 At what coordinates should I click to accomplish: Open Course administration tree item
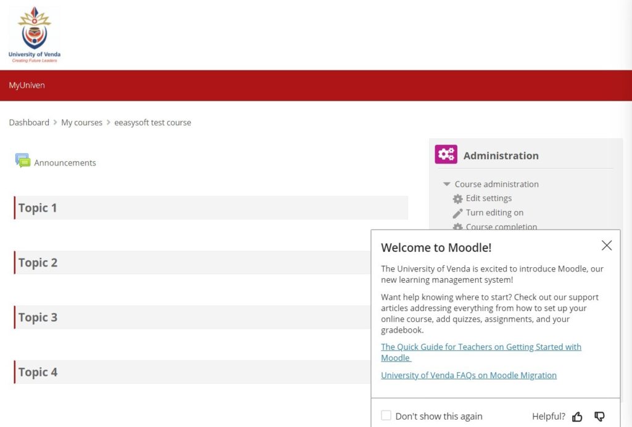496,184
